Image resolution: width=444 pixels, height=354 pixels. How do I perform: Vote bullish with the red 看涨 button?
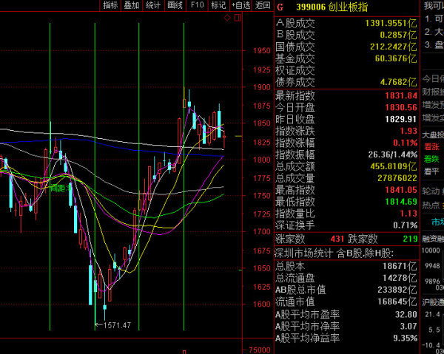pyautogui.click(x=432, y=147)
